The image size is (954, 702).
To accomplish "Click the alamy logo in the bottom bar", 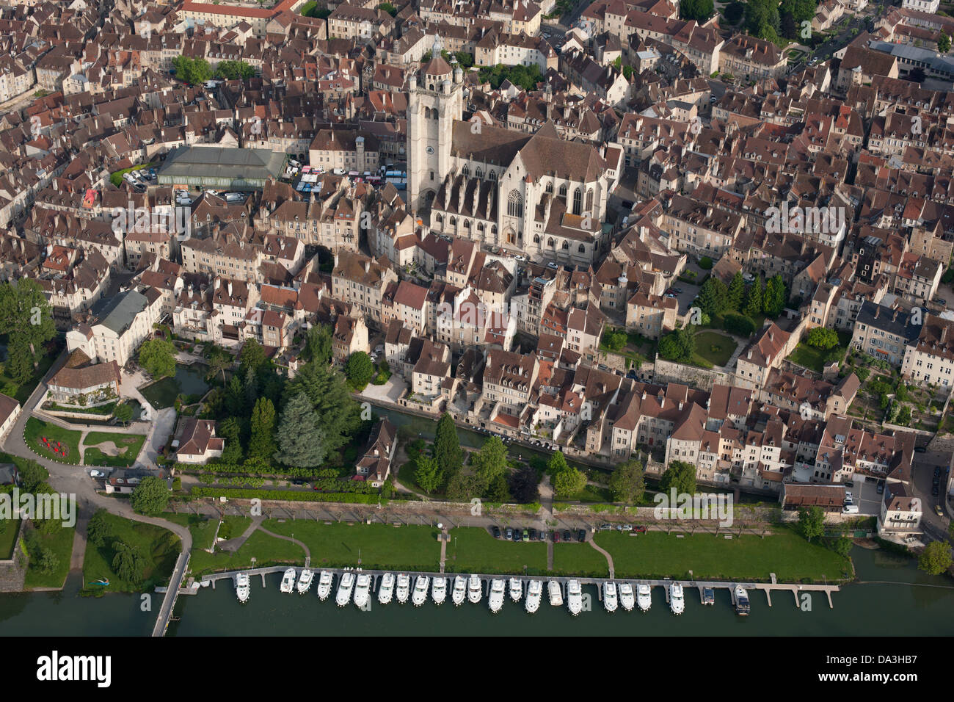I will pyautogui.click(x=74, y=668).
